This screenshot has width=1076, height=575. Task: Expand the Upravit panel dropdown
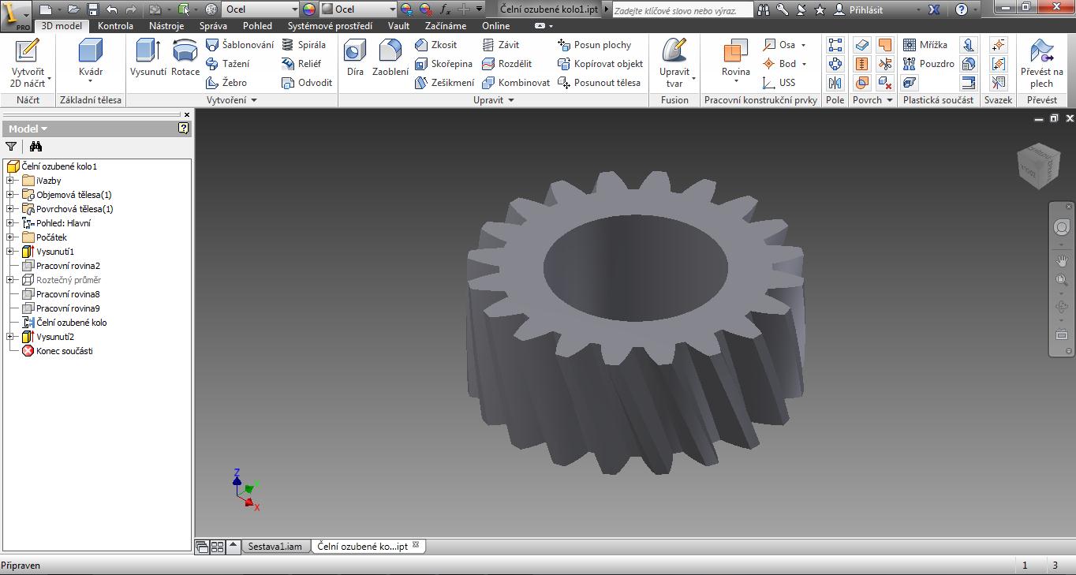[511, 100]
